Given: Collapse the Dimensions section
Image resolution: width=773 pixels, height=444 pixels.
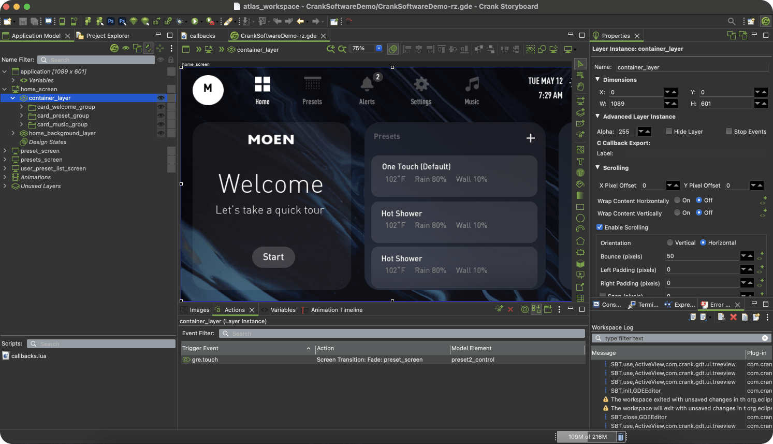Looking at the screenshot, I should [x=597, y=79].
